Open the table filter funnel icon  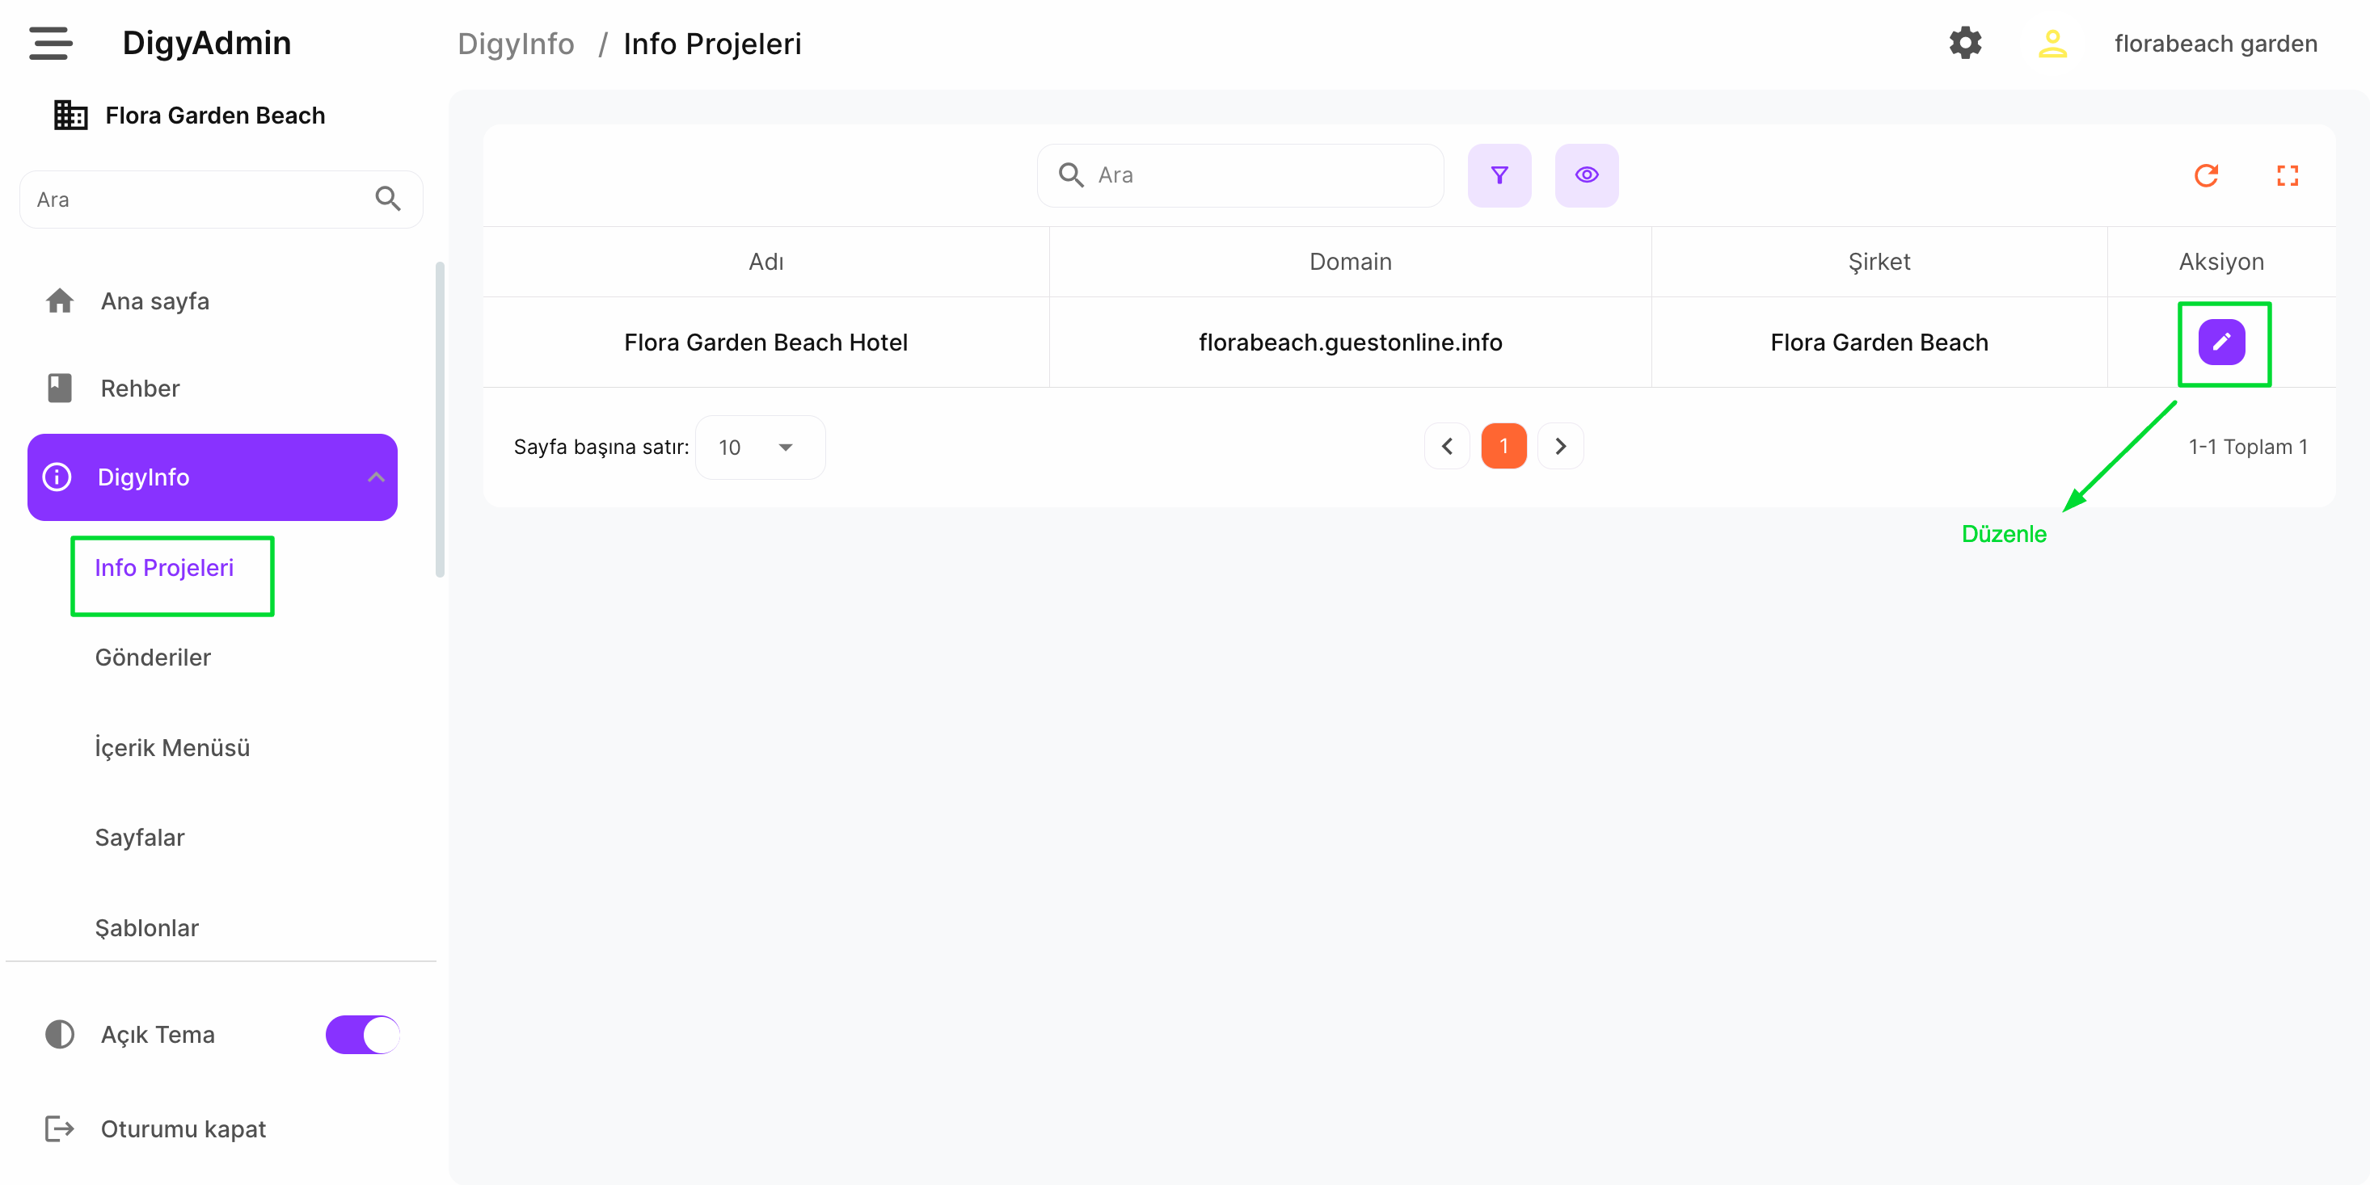pos(1499,174)
